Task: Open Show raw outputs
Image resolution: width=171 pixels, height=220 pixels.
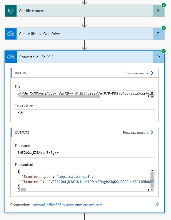Action: point(138,132)
